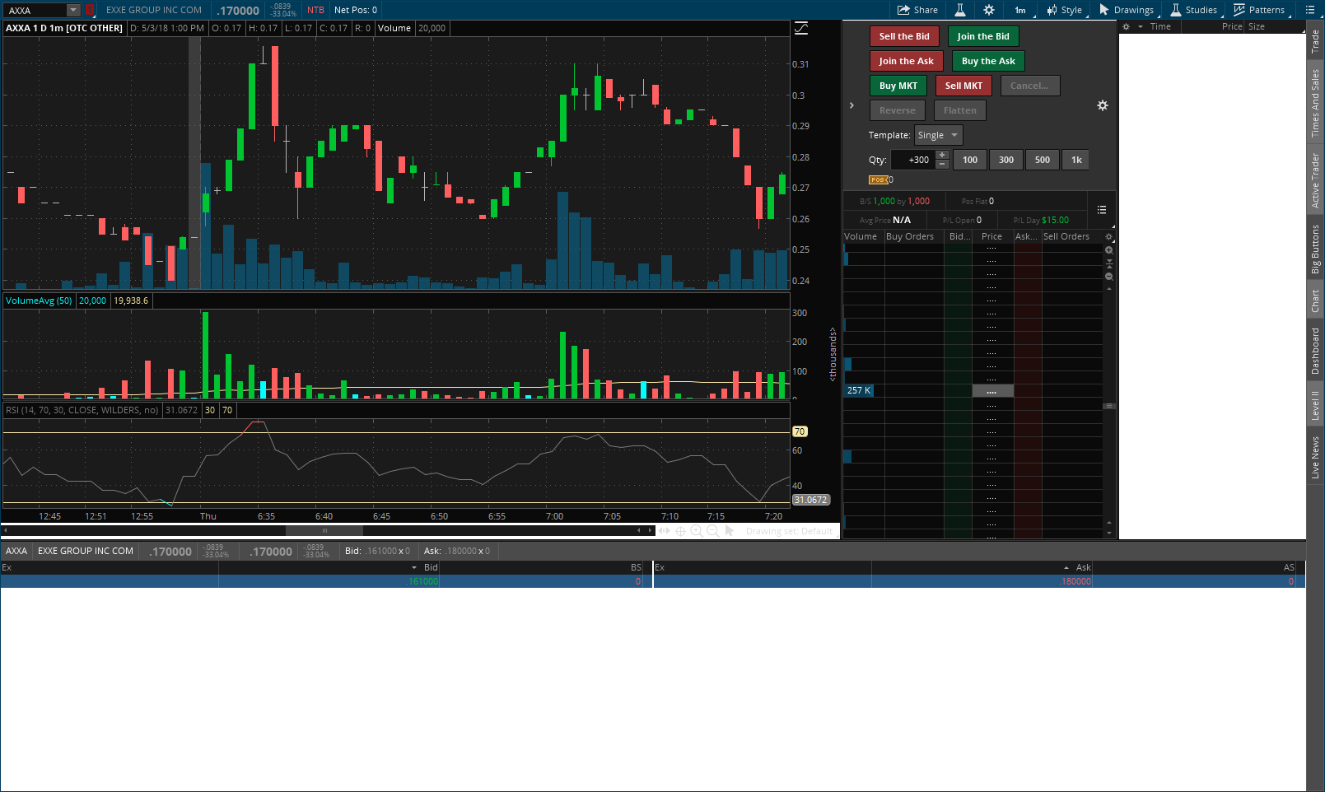Center the price ladder icon

coord(1109,263)
